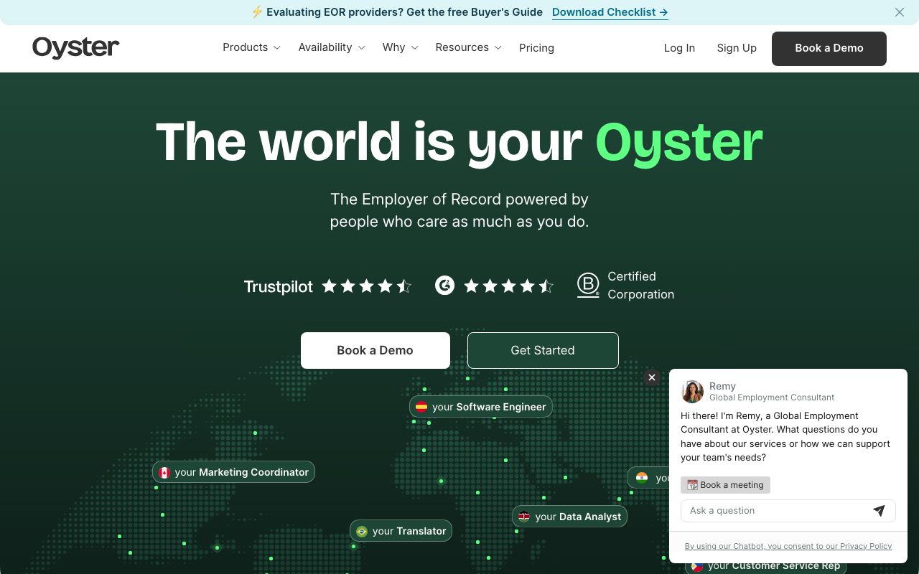The image size is (919, 574).
Task: Expand the Availability dropdown menu
Action: (332, 47)
